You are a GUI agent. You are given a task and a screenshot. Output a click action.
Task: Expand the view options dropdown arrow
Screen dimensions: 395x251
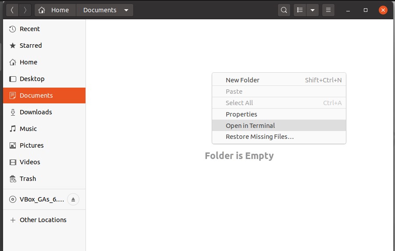pyautogui.click(x=313, y=10)
